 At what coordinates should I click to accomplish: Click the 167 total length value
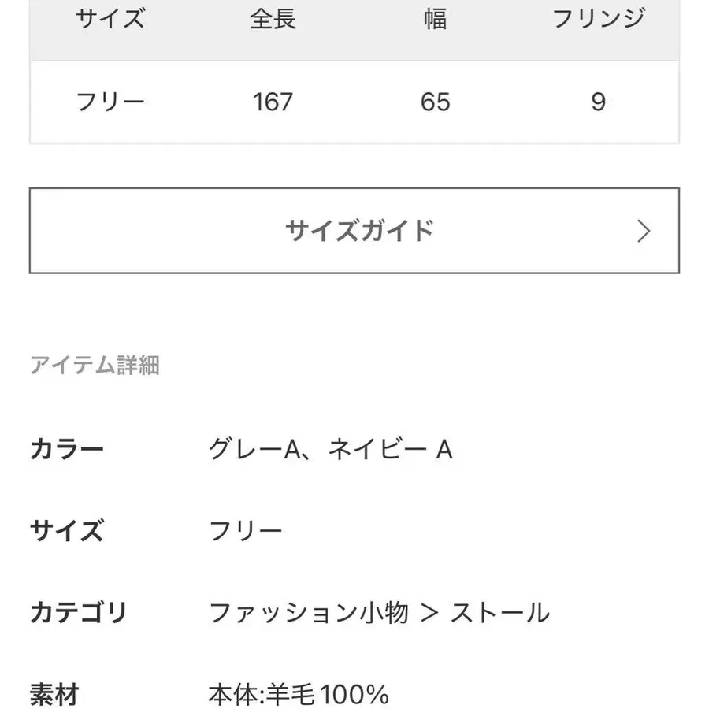pyautogui.click(x=273, y=102)
